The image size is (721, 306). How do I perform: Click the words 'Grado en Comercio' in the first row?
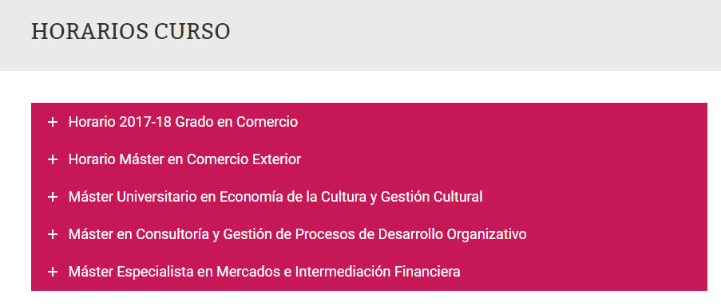237,122
